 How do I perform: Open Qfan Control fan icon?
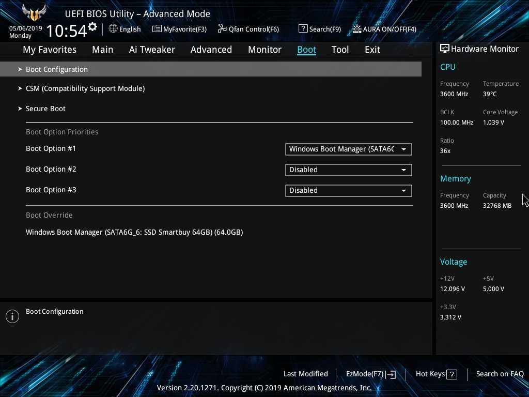pyautogui.click(x=222, y=29)
